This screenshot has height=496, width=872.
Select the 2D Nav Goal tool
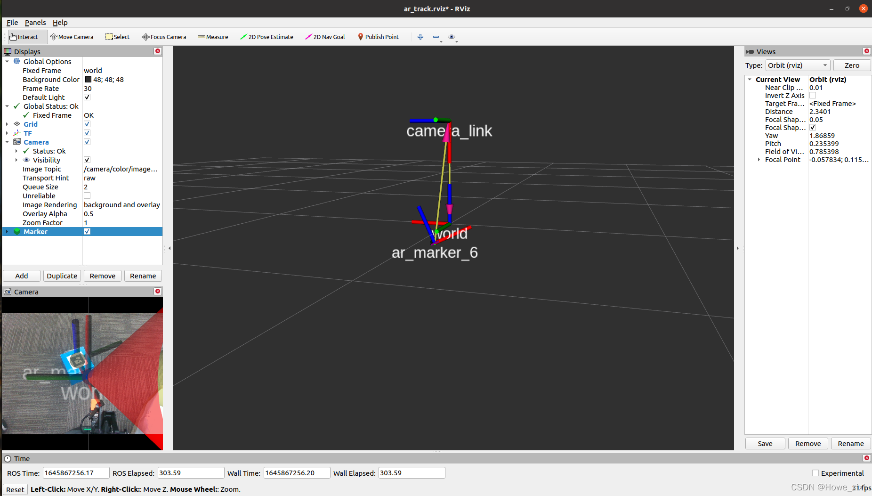(x=325, y=37)
